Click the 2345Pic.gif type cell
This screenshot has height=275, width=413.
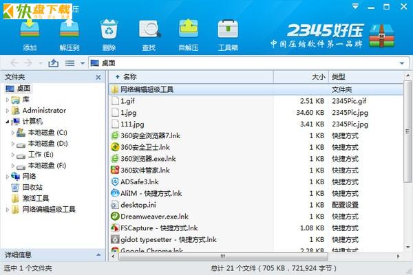coord(349,101)
